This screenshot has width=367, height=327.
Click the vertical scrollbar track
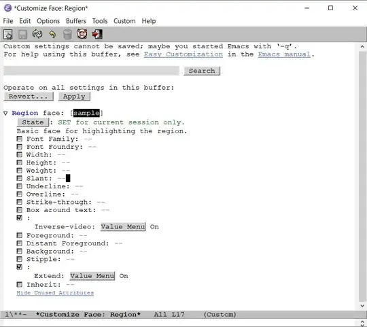pos(362,177)
